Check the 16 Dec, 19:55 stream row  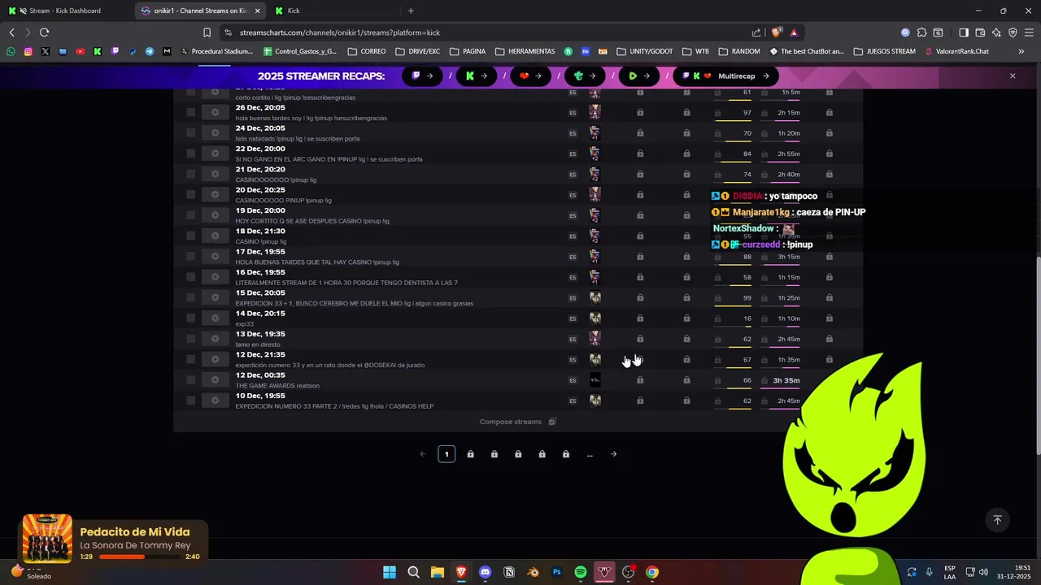[191, 277]
